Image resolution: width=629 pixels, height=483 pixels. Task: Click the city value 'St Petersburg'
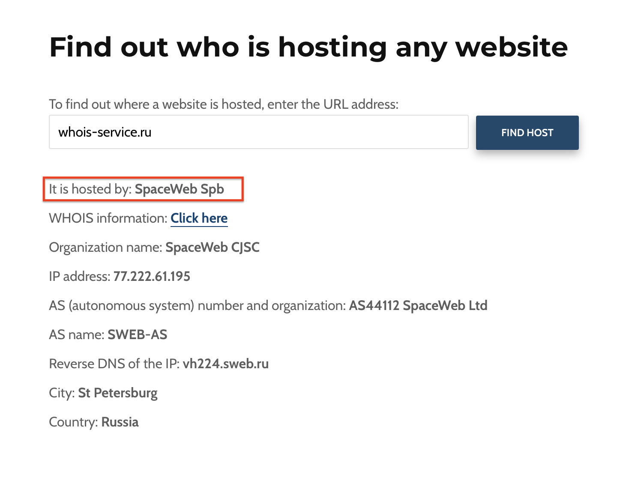tap(118, 393)
